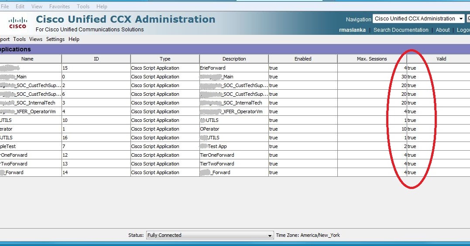The height and width of the screenshot is (246, 470).
Task: Open the browser Help menu
Action: pyautogui.click(x=102, y=6)
